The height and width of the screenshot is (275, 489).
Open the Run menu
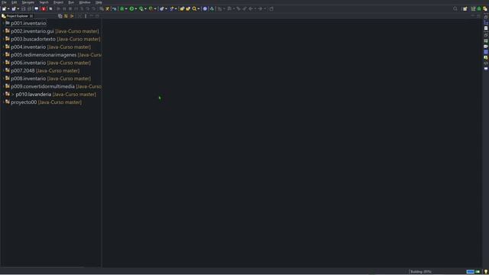click(x=71, y=2)
